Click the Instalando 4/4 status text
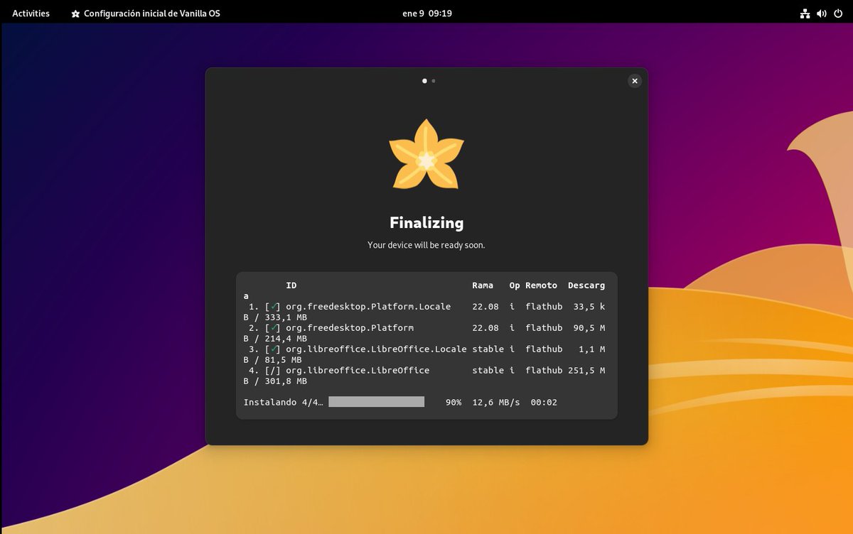This screenshot has height=534, width=853. [x=283, y=403]
